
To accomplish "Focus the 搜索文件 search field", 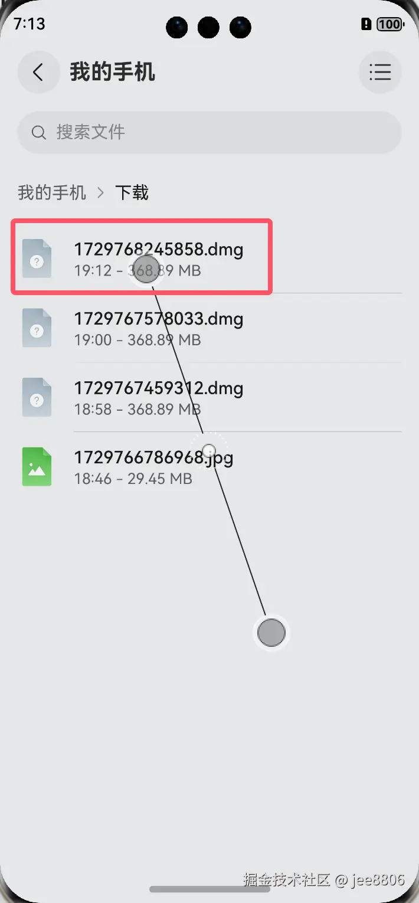I will tap(209, 132).
